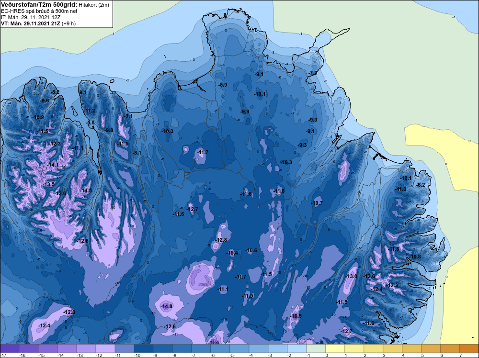Select the -6.2 temperature value
This screenshot has height=358, width=479.
(421, 185)
